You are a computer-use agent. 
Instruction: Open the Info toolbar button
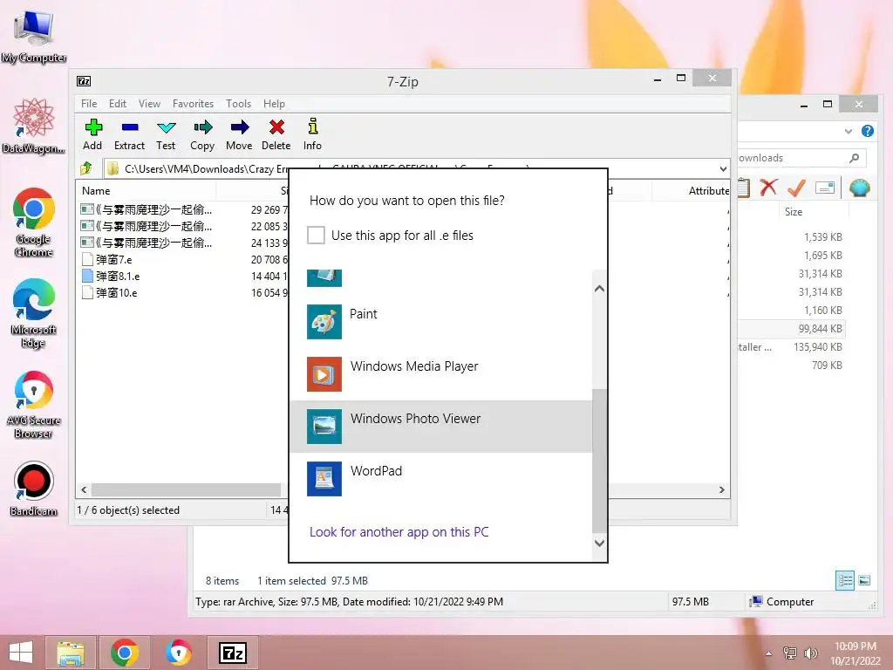312,135
